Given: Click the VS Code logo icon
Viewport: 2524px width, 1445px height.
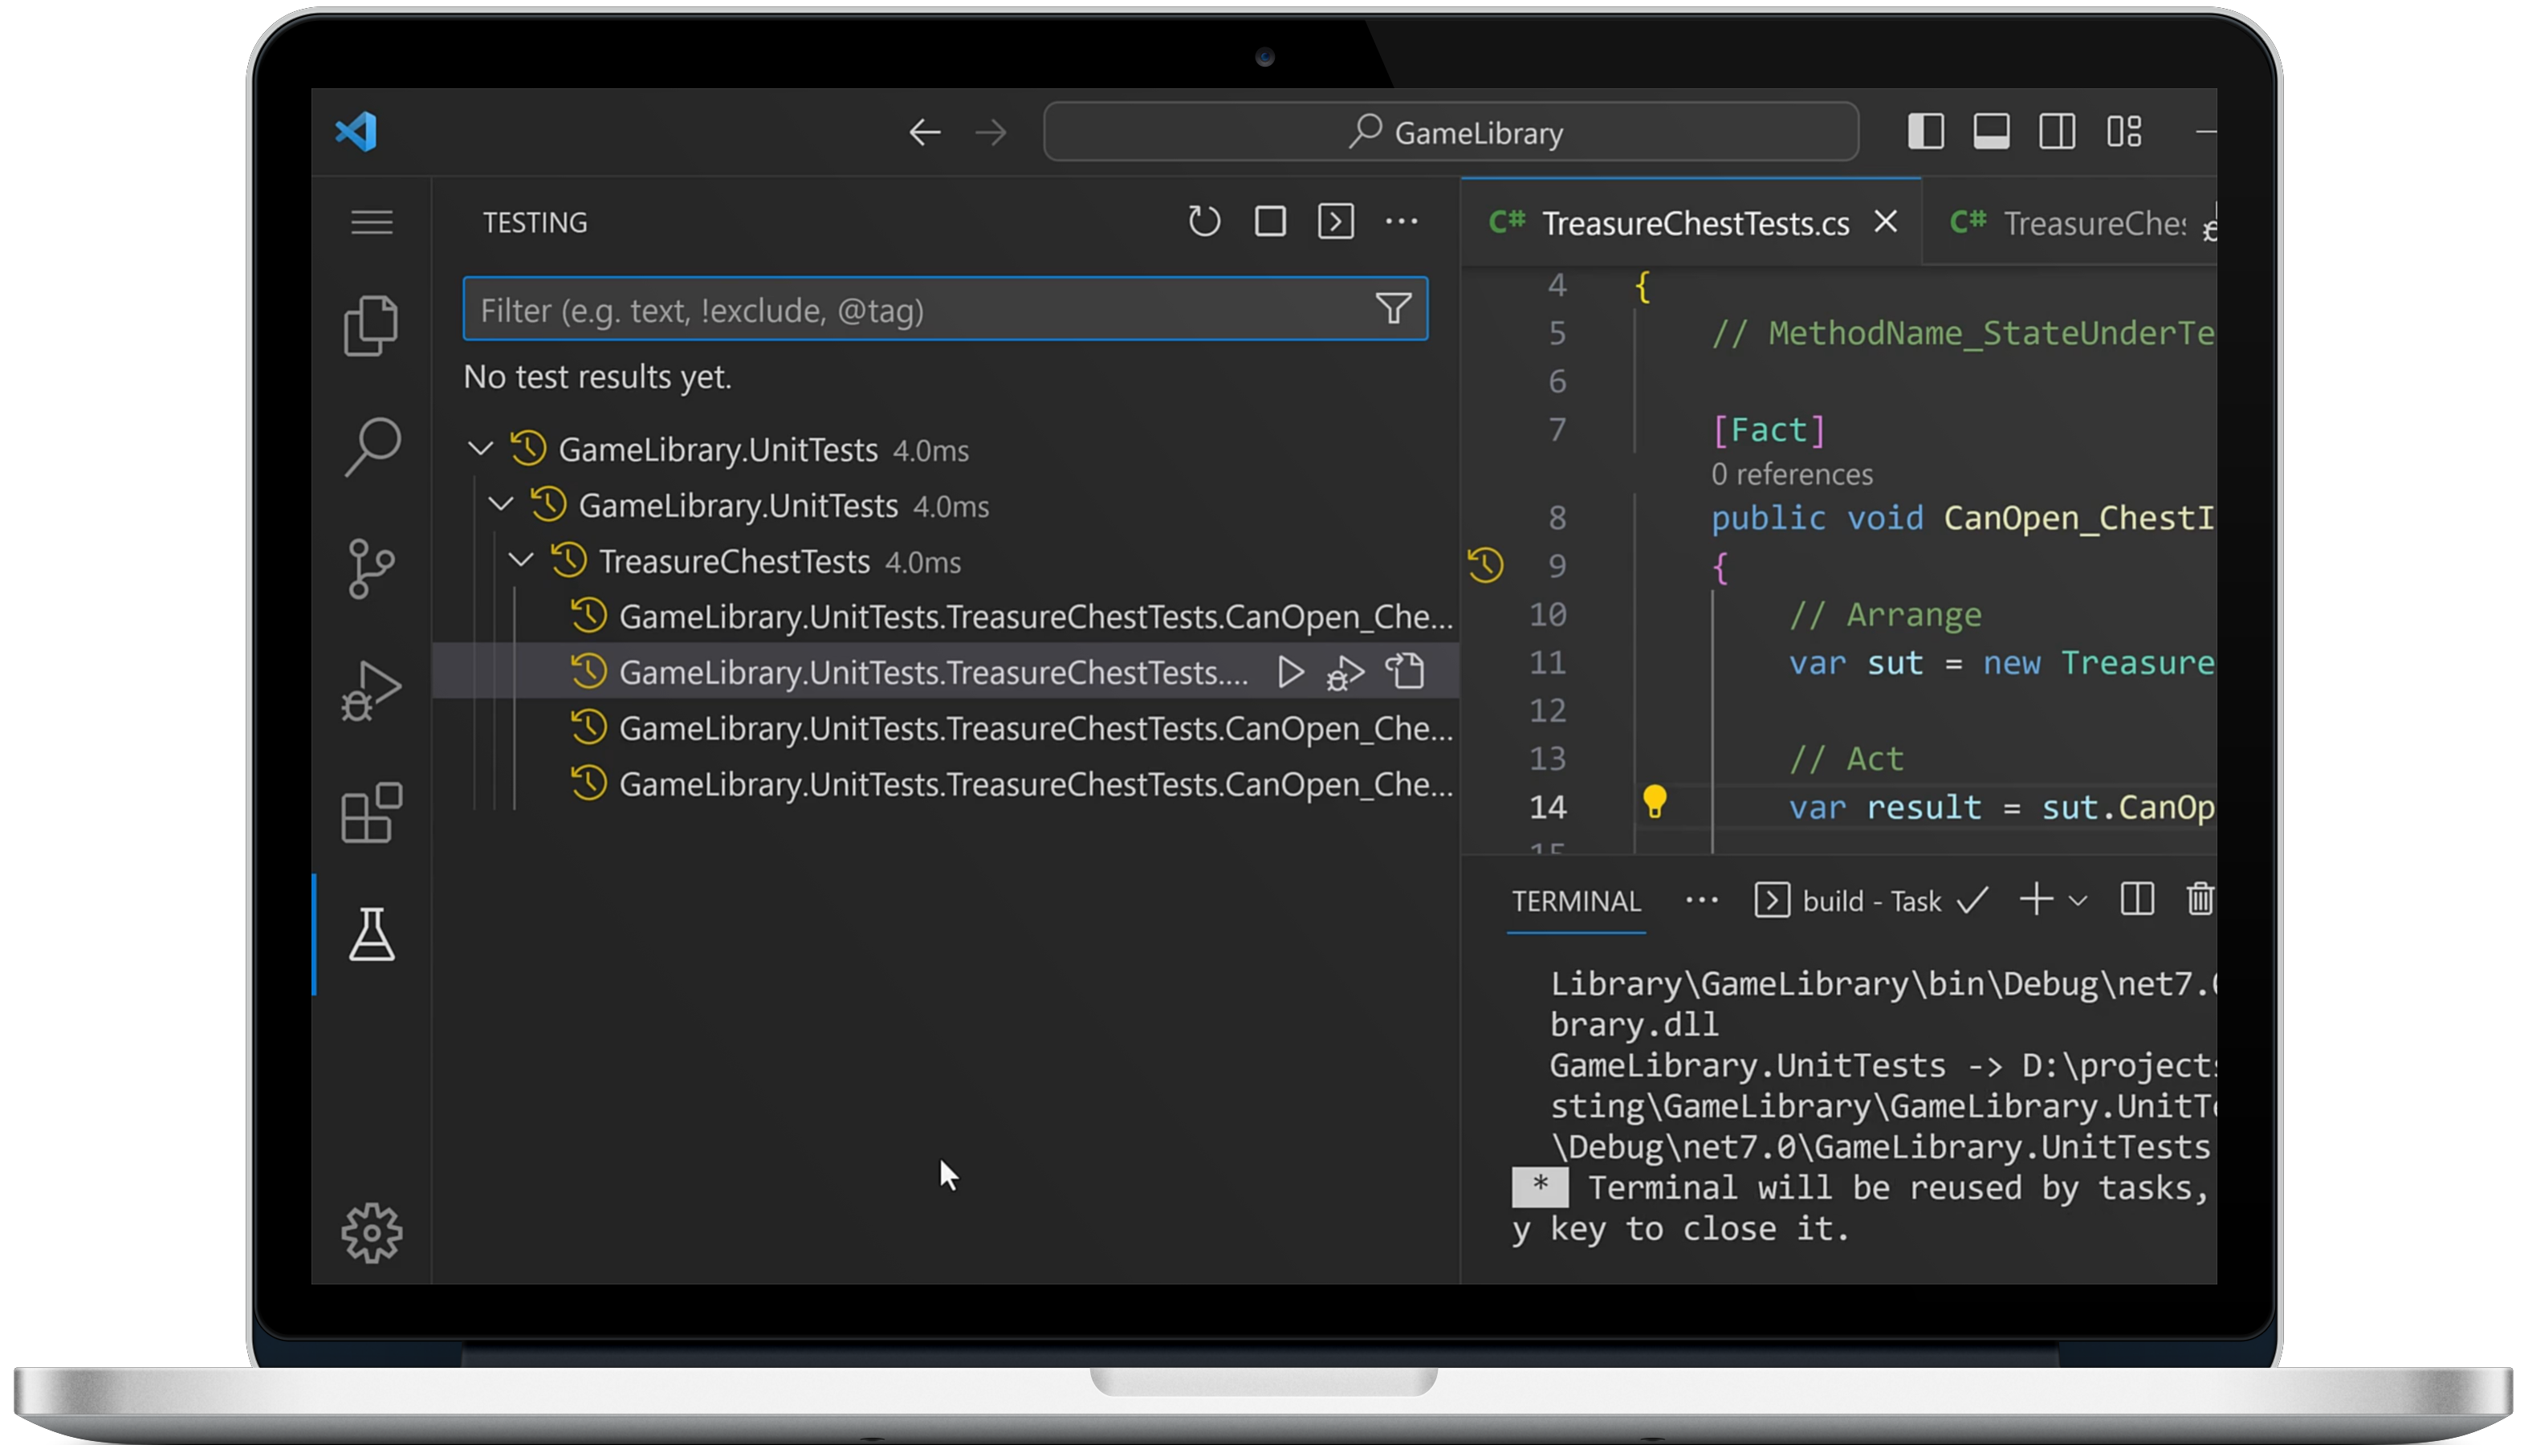Looking at the screenshot, I should pos(356,132).
